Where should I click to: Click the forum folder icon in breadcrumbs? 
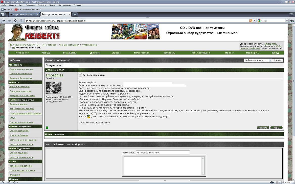coord(11,45)
